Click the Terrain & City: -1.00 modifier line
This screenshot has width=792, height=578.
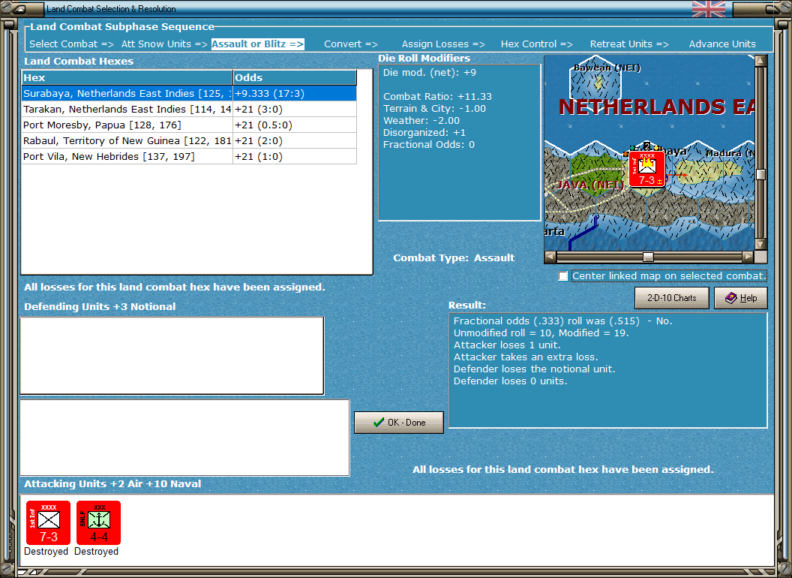click(x=434, y=108)
